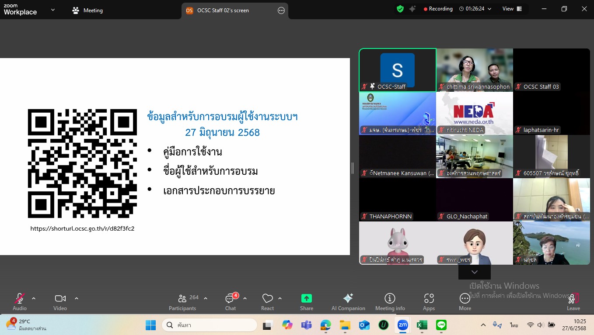
Task: Select OCSC-Staff participant tile
Action: pyautogui.click(x=398, y=70)
